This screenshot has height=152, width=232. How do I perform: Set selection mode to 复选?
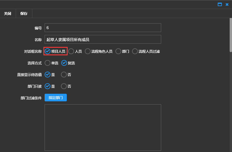point(64,63)
